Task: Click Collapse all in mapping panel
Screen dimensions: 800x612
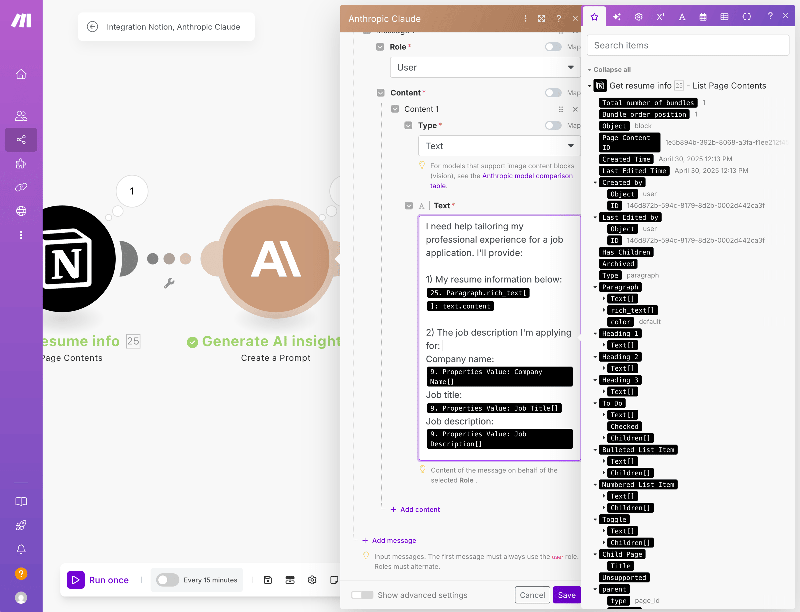Action: click(609, 70)
